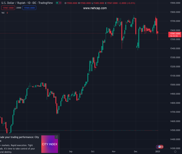Click the Dec label on the time axis
The width and height of the screenshot is (182, 154).
pos(136,152)
